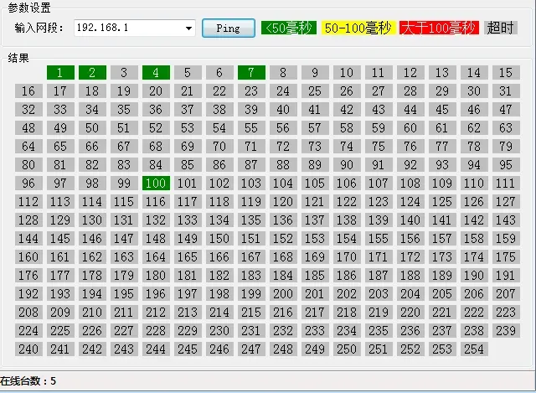
Task: Click green host cell 4
Action: [156, 73]
